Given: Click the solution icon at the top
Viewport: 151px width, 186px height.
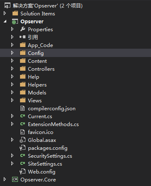Looking at the screenshot, I should coord(8,6).
